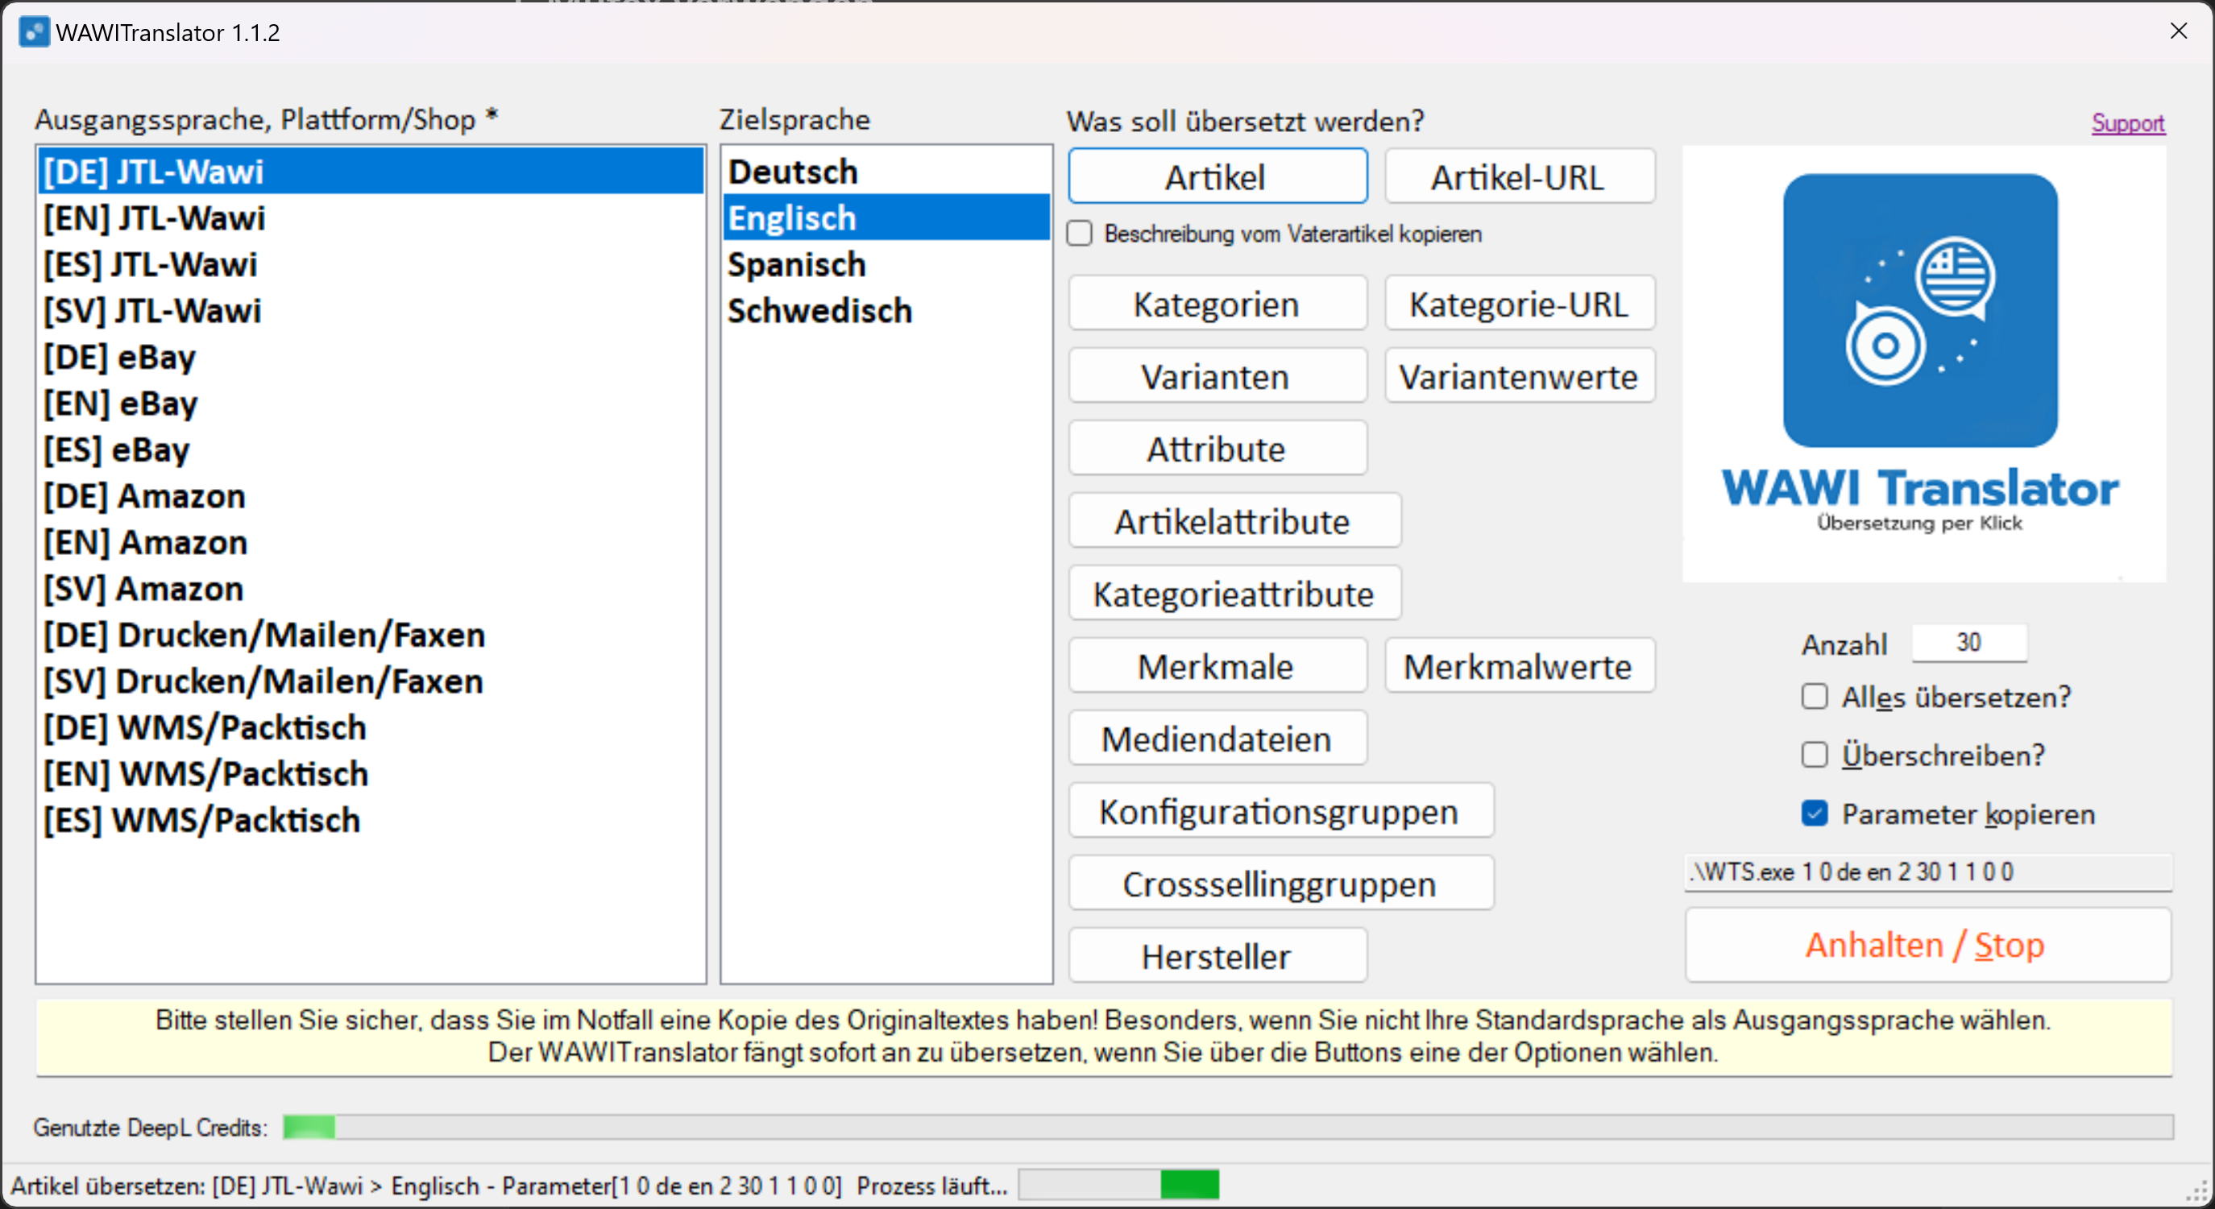Select [SV] Amazon in source list
Image resolution: width=2215 pixels, height=1209 pixels.
tap(371, 589)
